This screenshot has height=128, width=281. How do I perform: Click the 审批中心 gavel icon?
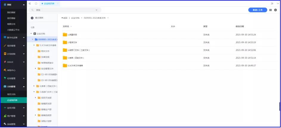point(5,70)
